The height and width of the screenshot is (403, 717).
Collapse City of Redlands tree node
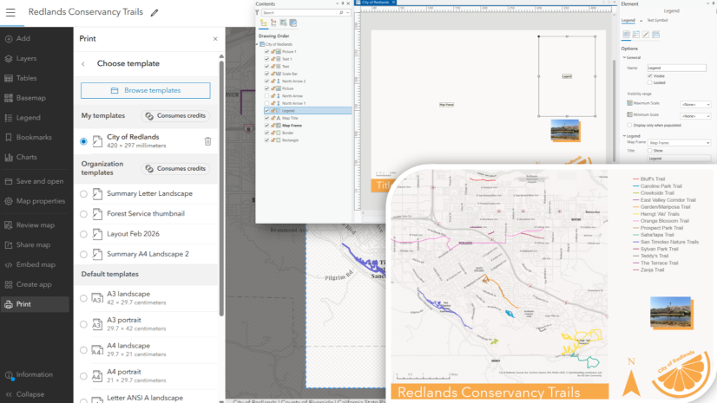(258, 44)
